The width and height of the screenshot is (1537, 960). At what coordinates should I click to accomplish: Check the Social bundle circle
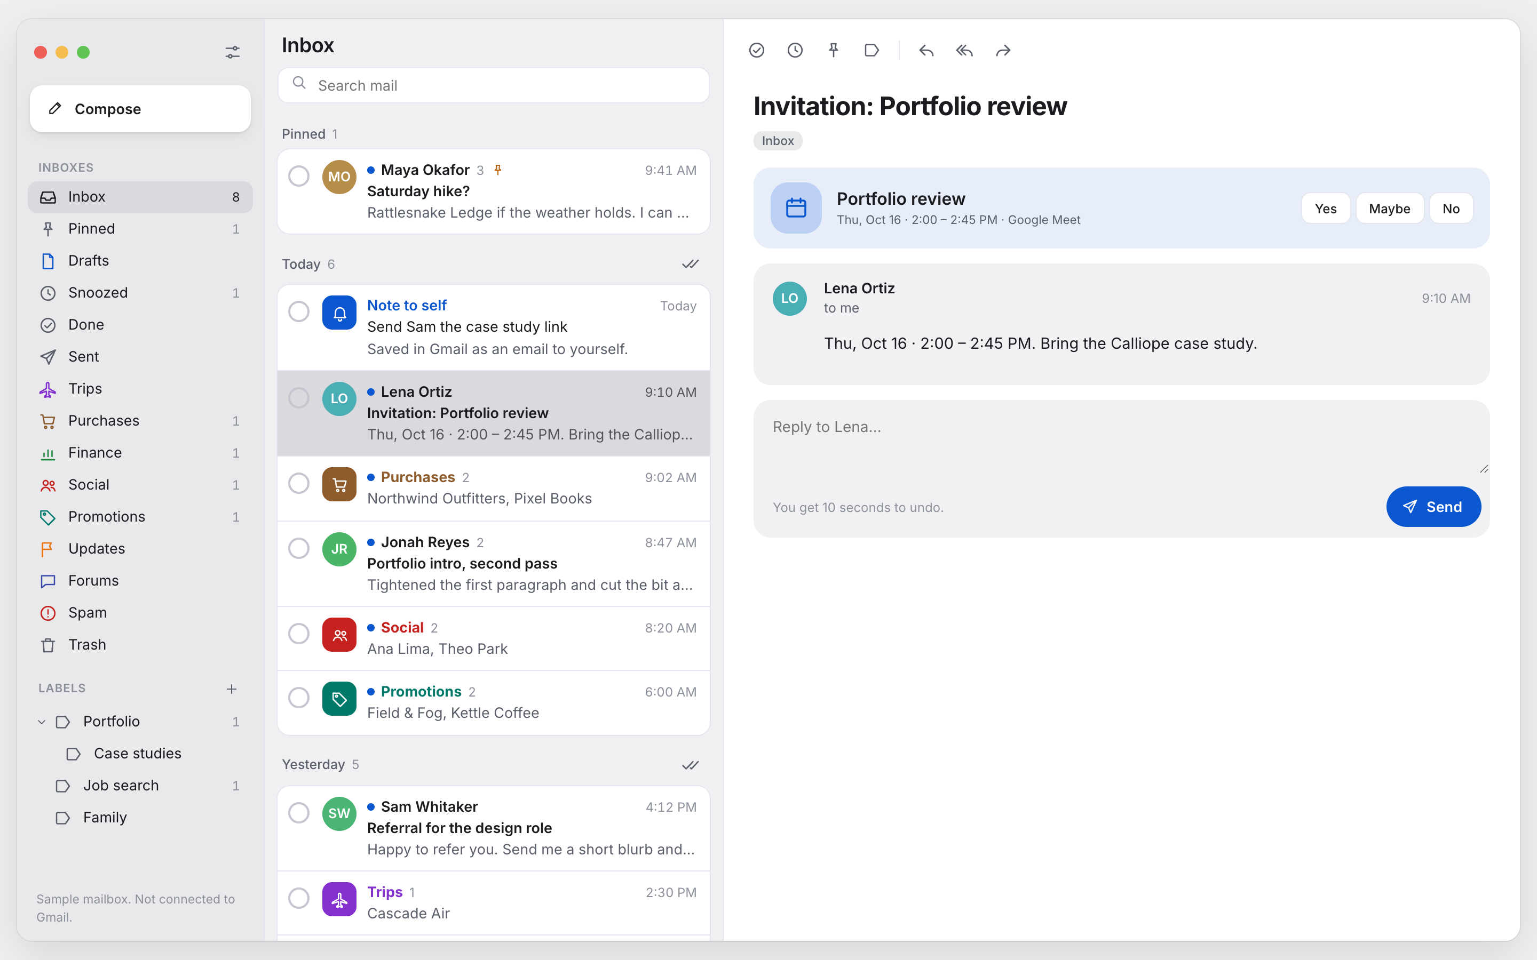[x=298, y=633]
